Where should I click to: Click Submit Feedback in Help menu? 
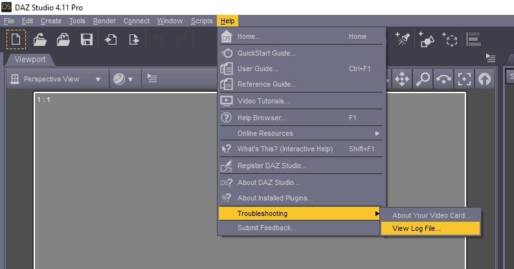[x=267, y=228]
